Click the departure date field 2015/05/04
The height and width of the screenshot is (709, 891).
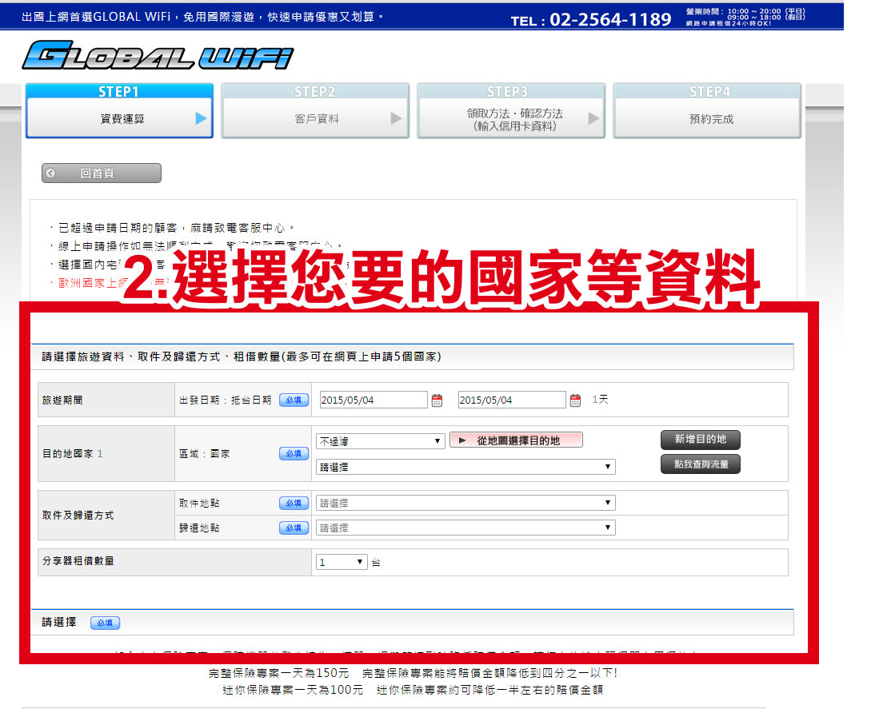coord(374,400)
